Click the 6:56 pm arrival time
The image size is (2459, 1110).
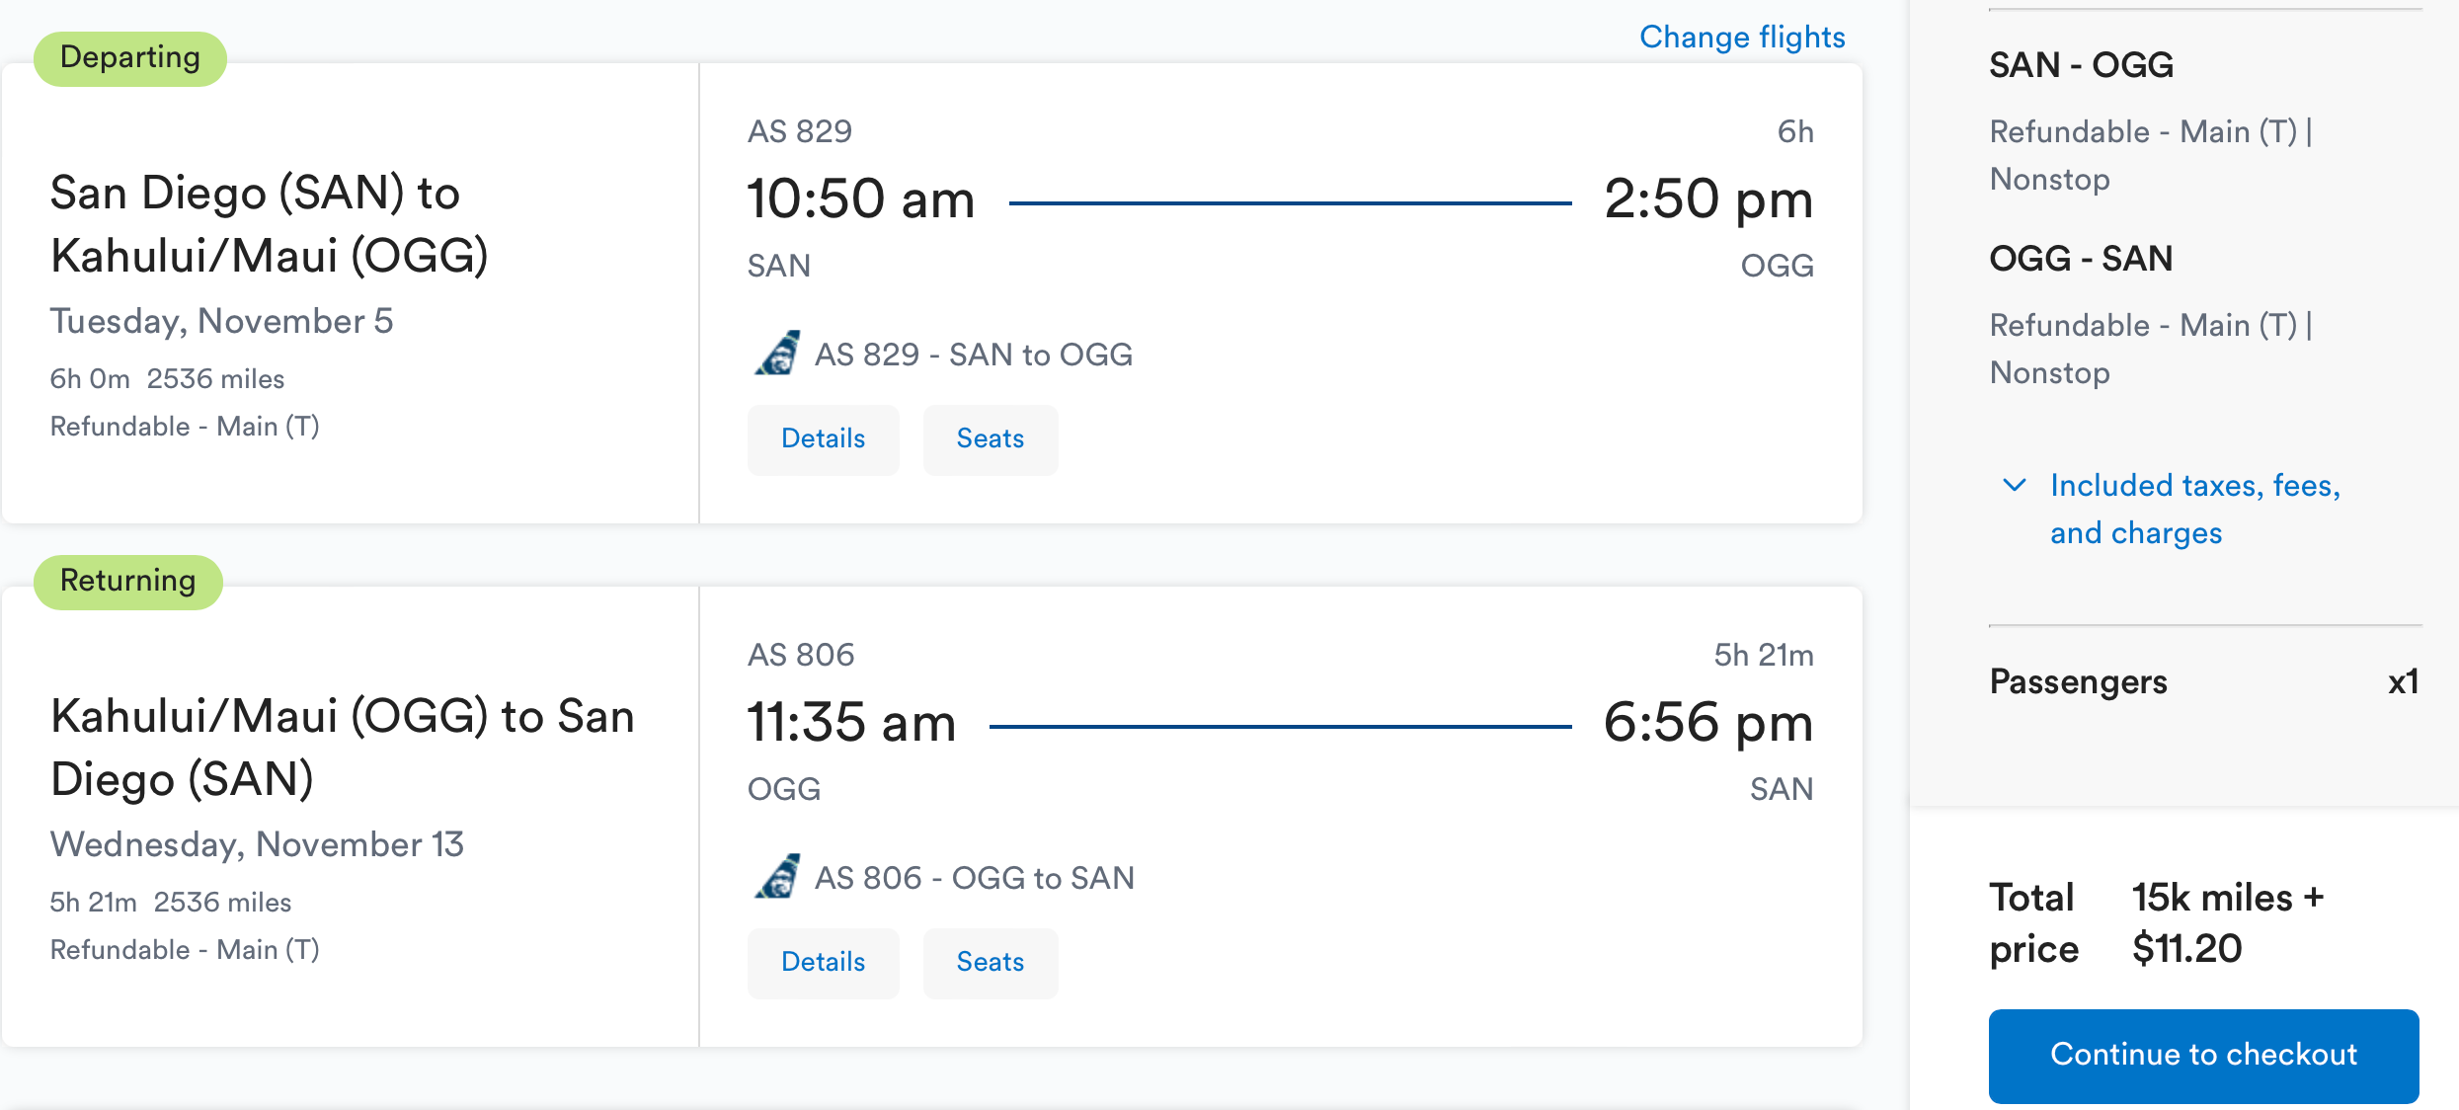(x=1707, y=723)
